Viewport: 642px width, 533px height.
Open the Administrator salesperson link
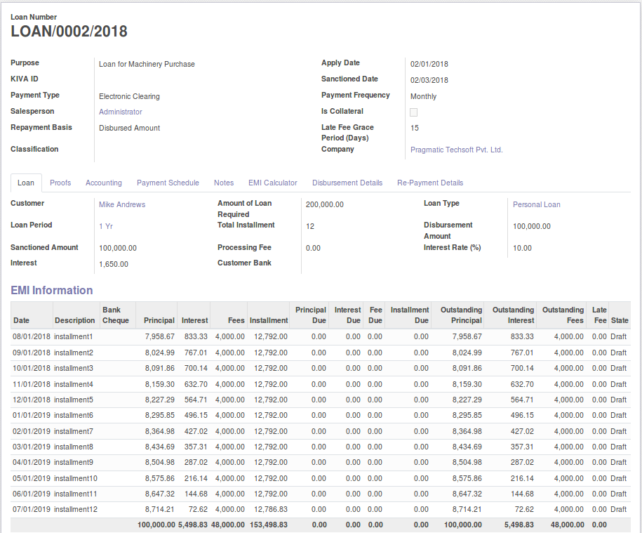pos(121,112)
